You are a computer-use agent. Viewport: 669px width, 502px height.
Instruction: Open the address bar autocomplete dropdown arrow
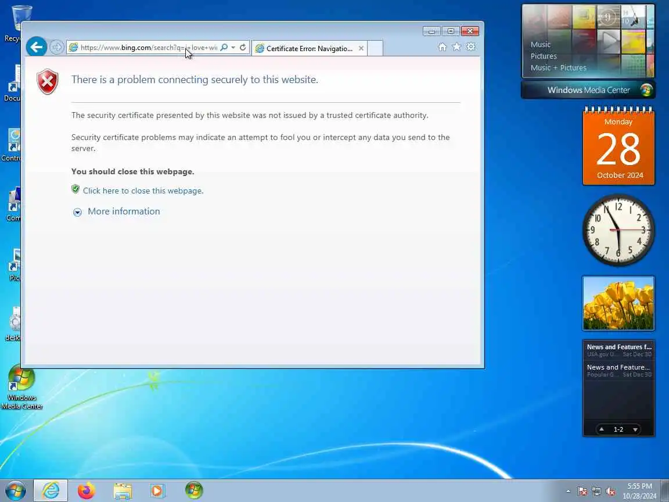(x=233, y=48)
